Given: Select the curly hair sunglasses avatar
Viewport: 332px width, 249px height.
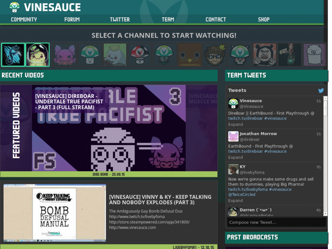Looking at the screenshot, I should tap(215, 55).
